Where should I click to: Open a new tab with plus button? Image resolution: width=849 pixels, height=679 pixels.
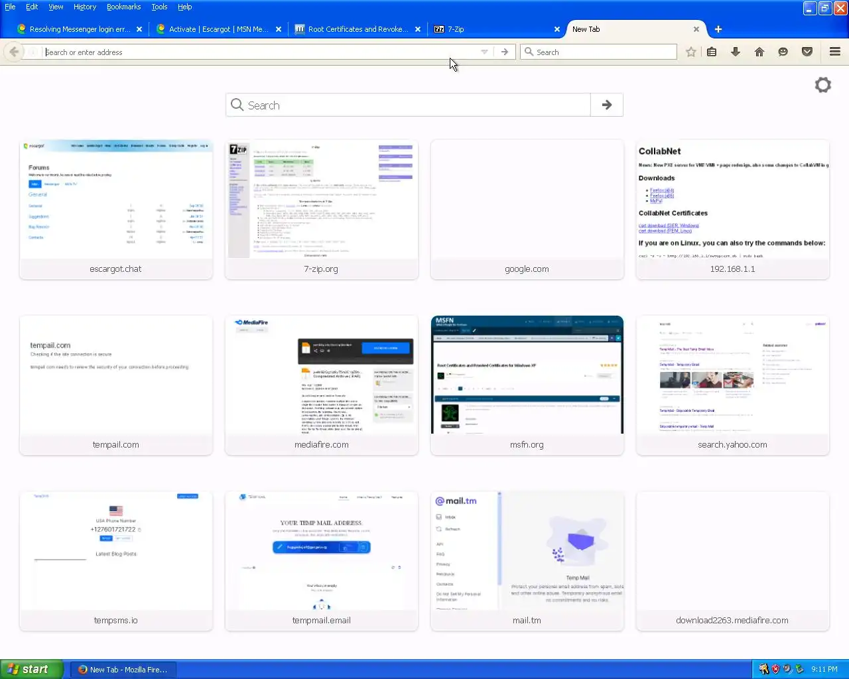click(718, 29)
